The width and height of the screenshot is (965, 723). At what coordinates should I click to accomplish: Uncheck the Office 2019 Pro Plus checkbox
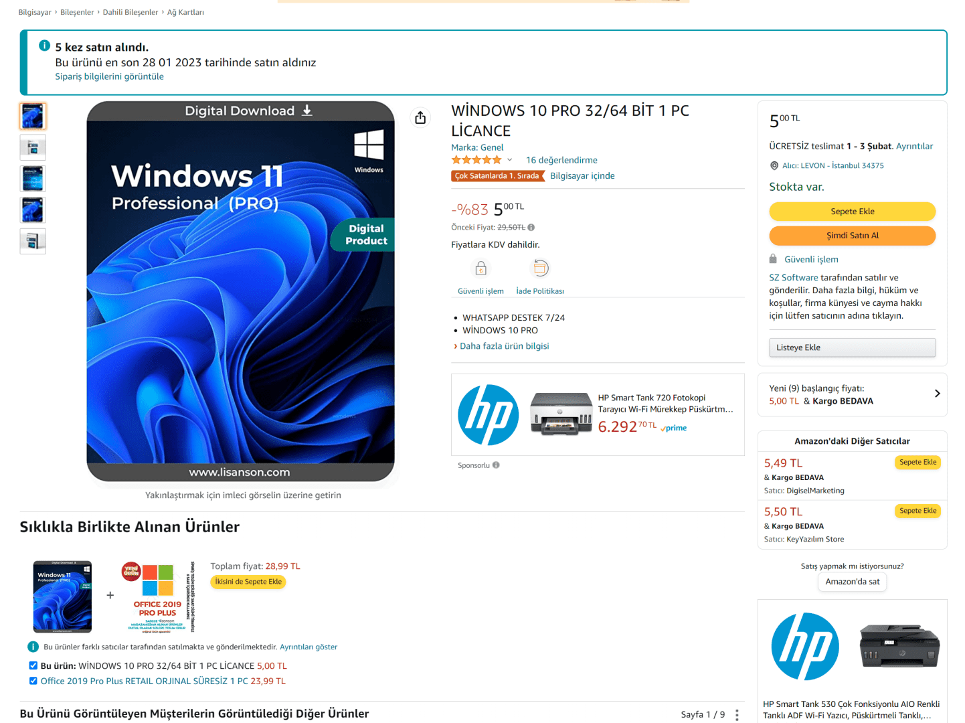[33, 681]
